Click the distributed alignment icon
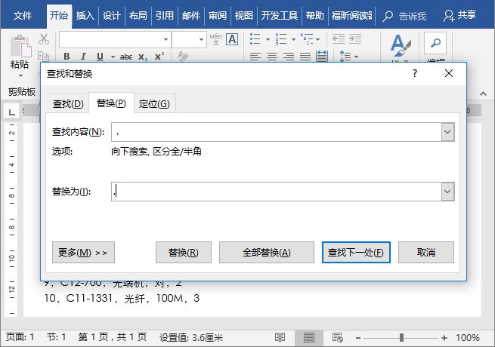This screenshot has width=495, height=347. tap(322, 56)
